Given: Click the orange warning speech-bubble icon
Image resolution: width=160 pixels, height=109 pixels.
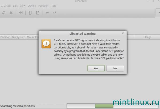Looking at the screenshot, I should click(46, 43).
